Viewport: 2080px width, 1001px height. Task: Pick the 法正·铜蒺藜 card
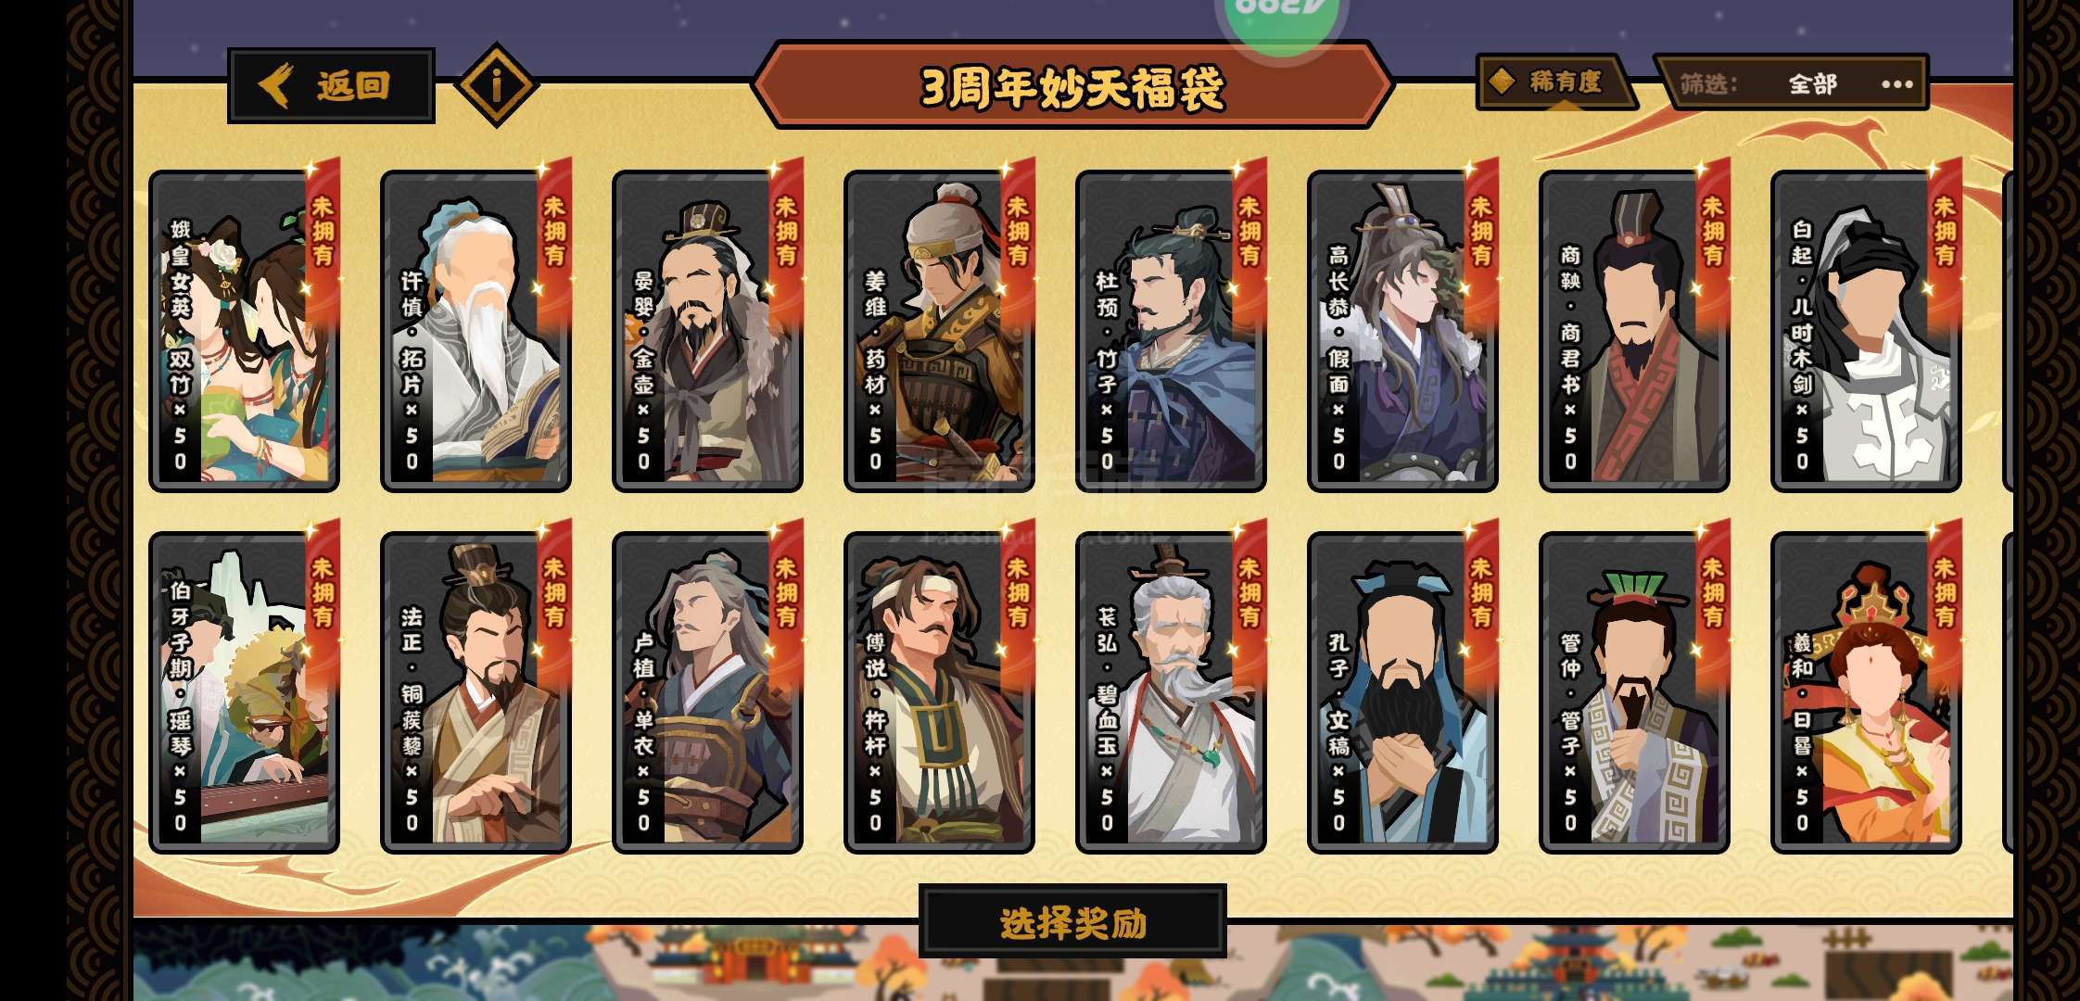(476, 692)
